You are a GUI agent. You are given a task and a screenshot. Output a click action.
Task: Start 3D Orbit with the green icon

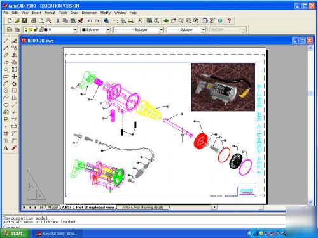click(x=166, y=21)
